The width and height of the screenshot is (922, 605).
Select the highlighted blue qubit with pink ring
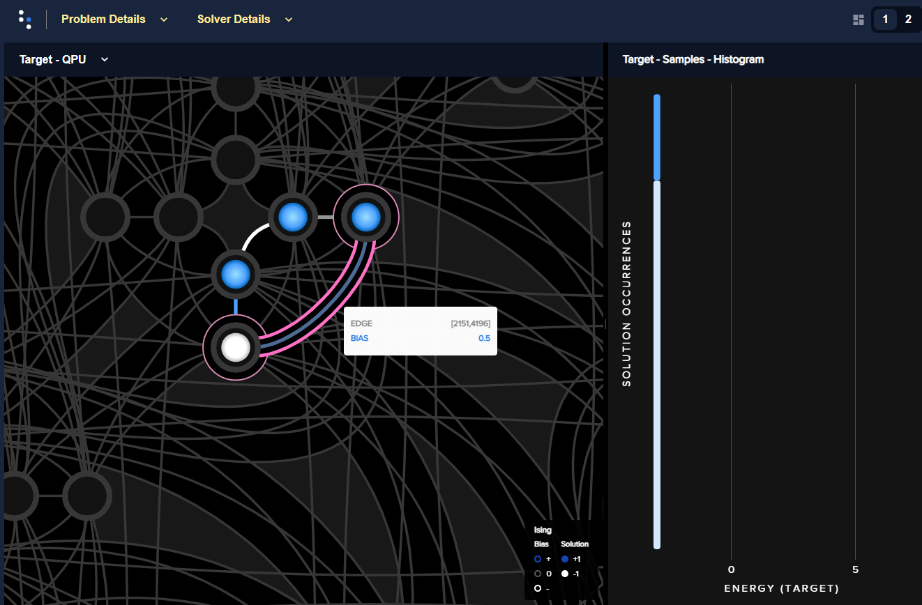click(x=365, y=218)
